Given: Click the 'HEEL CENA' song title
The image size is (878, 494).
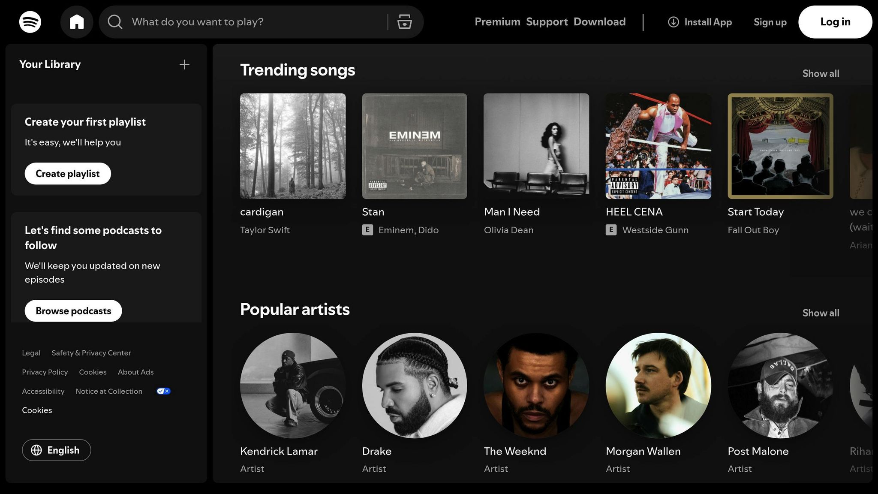Looking at the screenshot, I should tap(634, 212).
